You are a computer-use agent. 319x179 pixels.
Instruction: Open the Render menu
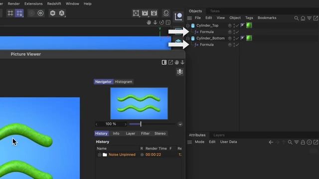[x=13, y=3]
